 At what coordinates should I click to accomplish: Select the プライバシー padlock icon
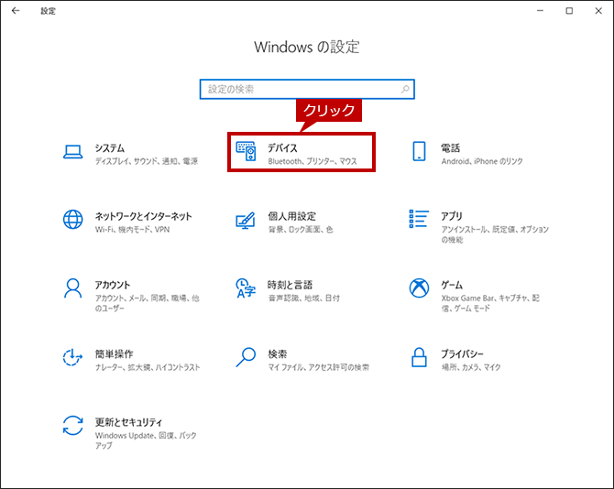click(419, 357)
